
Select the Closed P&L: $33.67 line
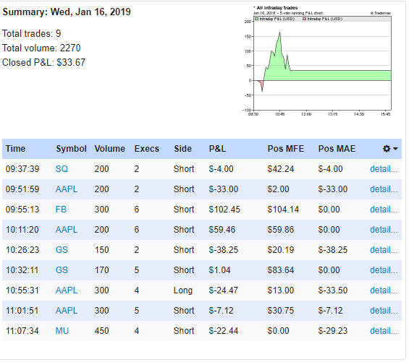(44, 63)
